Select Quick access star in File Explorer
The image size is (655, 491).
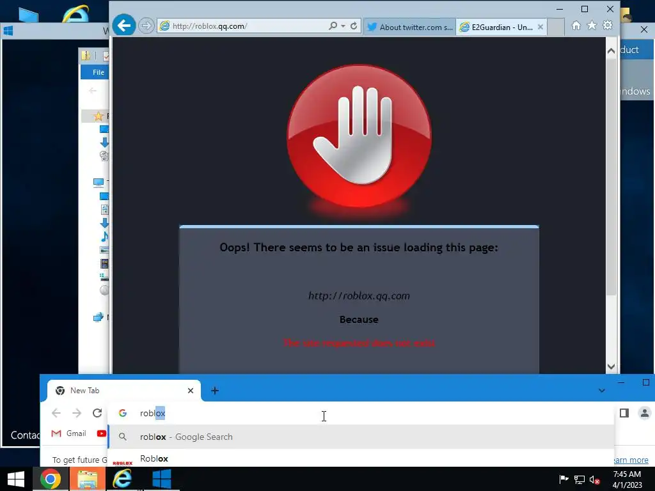(98, 116)
